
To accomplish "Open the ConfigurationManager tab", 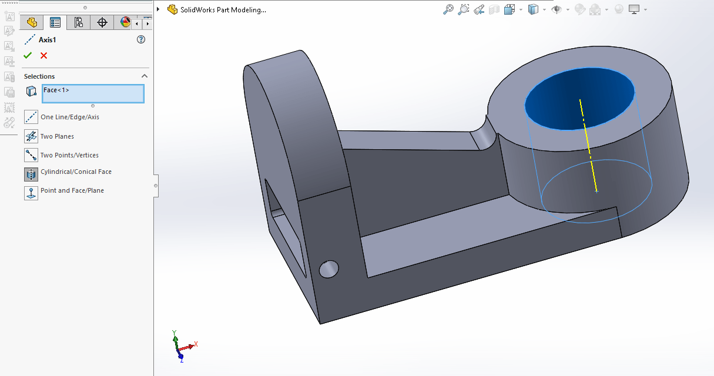I will (x=78, y=22).
